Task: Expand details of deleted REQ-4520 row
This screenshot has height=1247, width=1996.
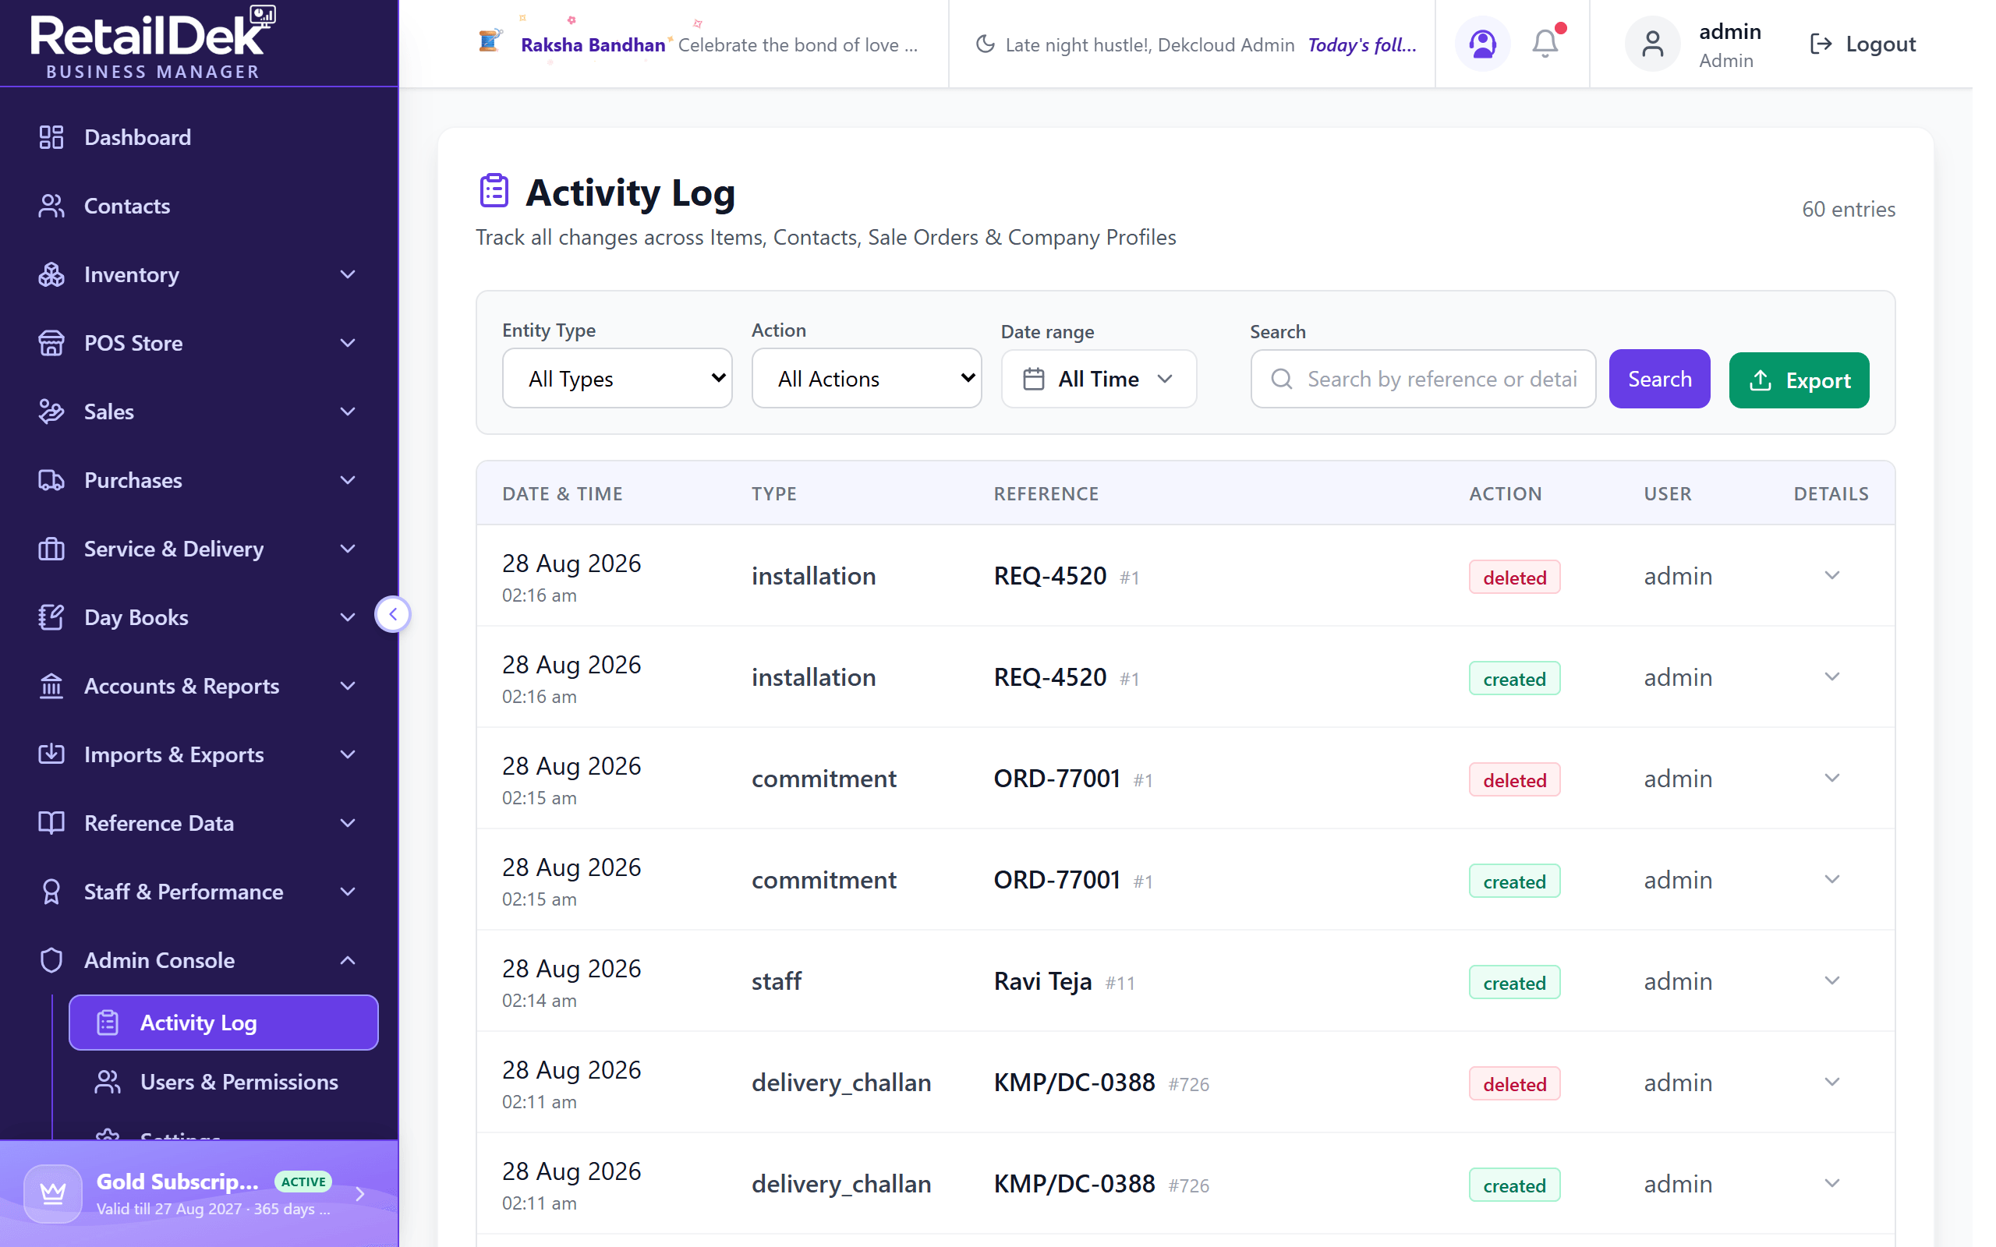Action: (1831, 575)
